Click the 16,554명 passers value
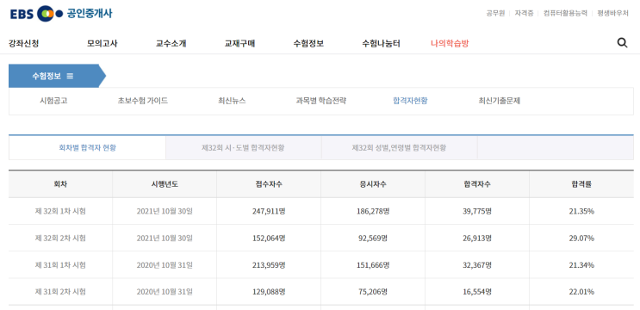The image size is (640, 310). (x=477, y=292)
